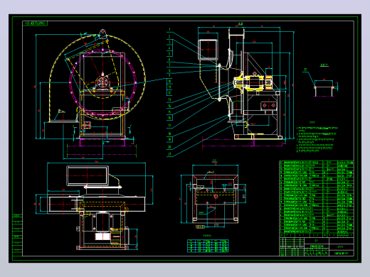
Task: Click the support frame view in bottom center
Action: [216, 199]
